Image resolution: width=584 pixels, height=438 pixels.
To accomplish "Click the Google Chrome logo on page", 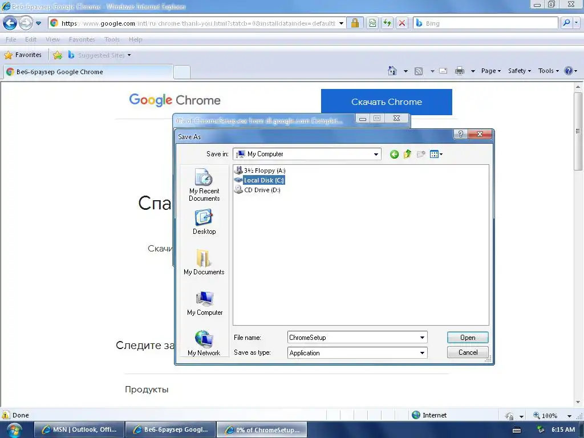I will coord(175,100).
